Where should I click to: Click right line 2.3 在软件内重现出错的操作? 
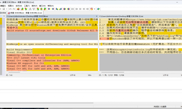141,30
